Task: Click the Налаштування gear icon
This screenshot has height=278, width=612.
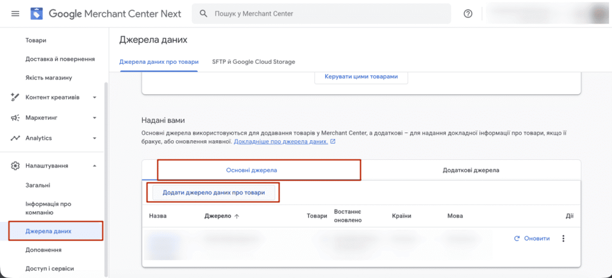Action: click(15, 166)
